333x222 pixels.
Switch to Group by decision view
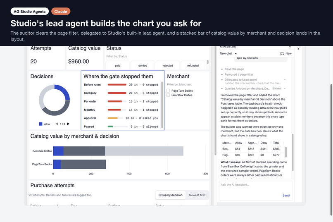pyautogui.click(x=170, y=195)
